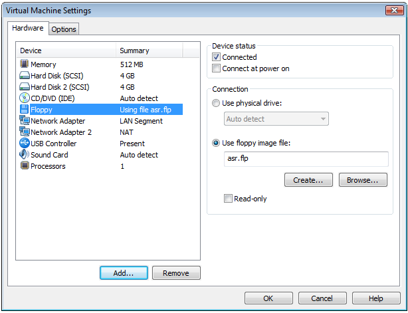Switch to the Options tab
Viewport: 408px width, 313px height.
(x=64, y=29)
